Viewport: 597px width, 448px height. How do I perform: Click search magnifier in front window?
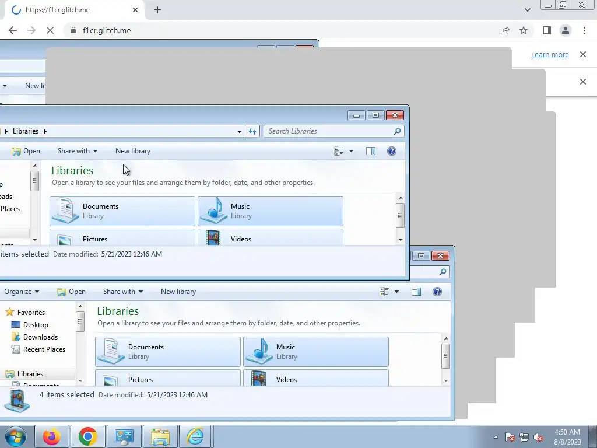tap(443, 272)
